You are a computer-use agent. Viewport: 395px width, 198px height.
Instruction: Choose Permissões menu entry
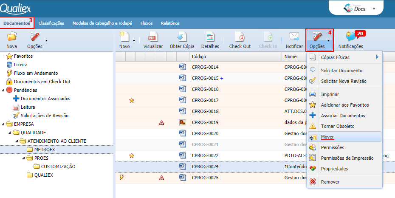(344, 147)
